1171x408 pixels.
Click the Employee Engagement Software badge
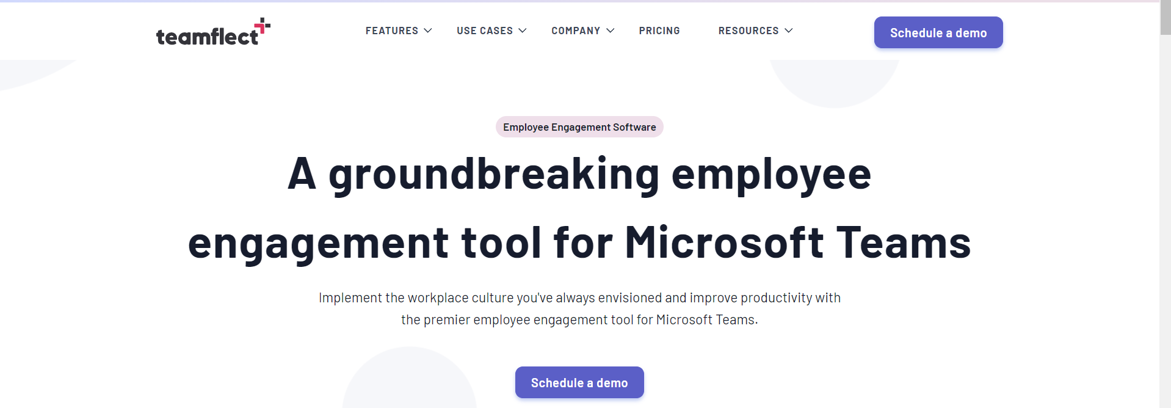click(579, 127)
